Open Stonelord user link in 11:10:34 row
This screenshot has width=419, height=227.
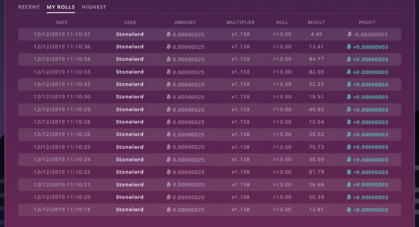[x=130, y=59]
